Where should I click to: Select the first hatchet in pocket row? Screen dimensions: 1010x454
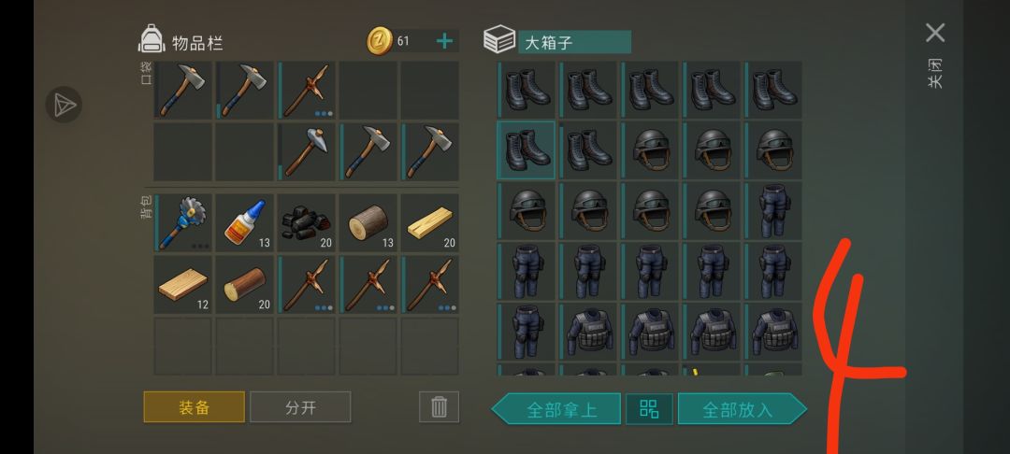(x=182, y=90)
